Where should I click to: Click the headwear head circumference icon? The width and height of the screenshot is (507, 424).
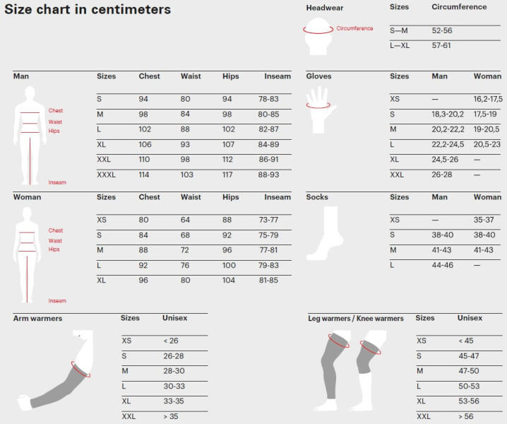click(x=318, y=34)
